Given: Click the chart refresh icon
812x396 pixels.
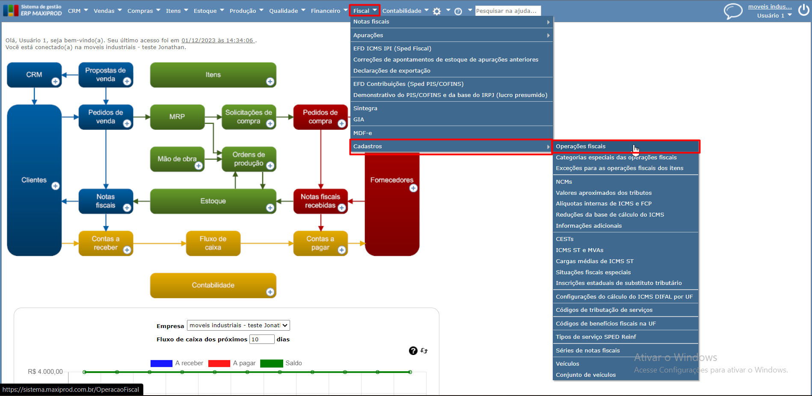Looking at the screenshot, I should 424,351.
